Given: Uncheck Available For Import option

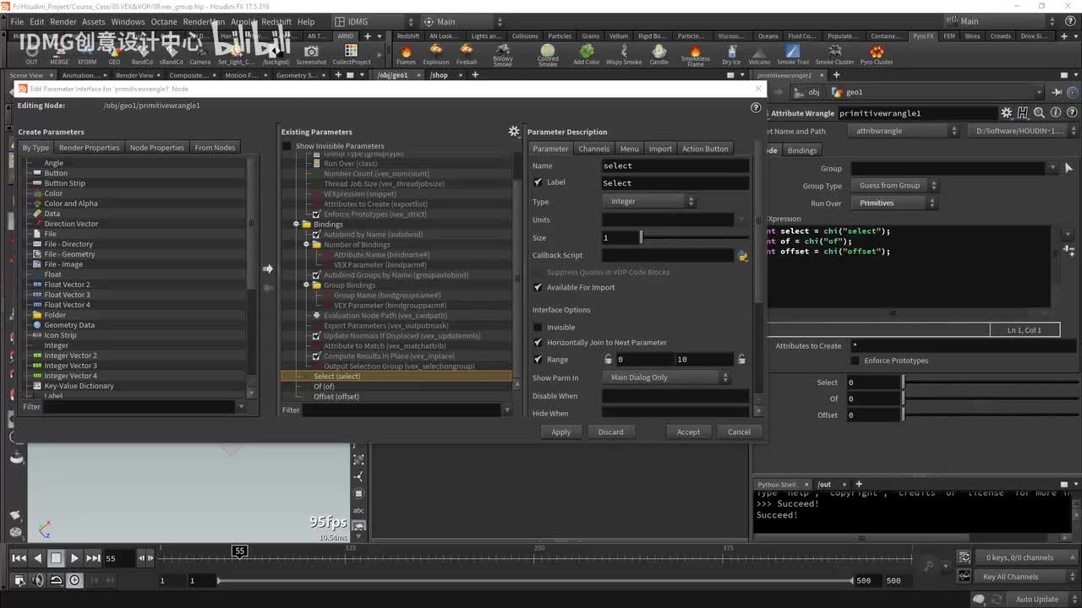Looking at the screenshot, I should click(538, 288).
